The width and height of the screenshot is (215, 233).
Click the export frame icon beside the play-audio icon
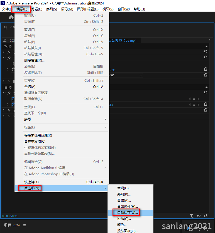click(x=206, y=215)
